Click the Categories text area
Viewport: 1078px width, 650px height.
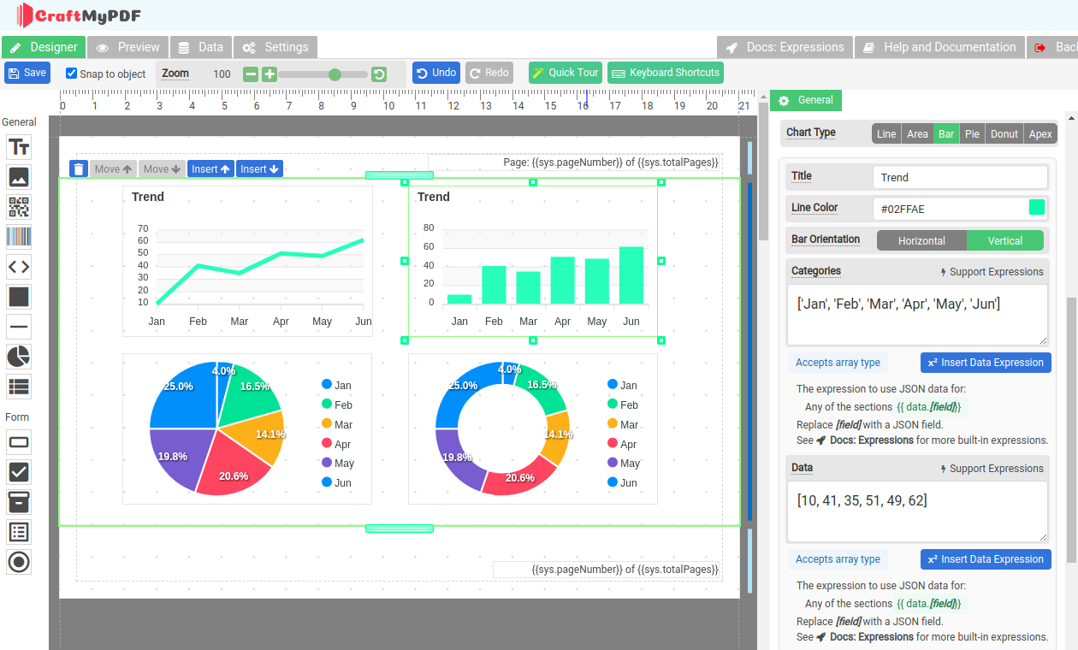click(917, 315)
